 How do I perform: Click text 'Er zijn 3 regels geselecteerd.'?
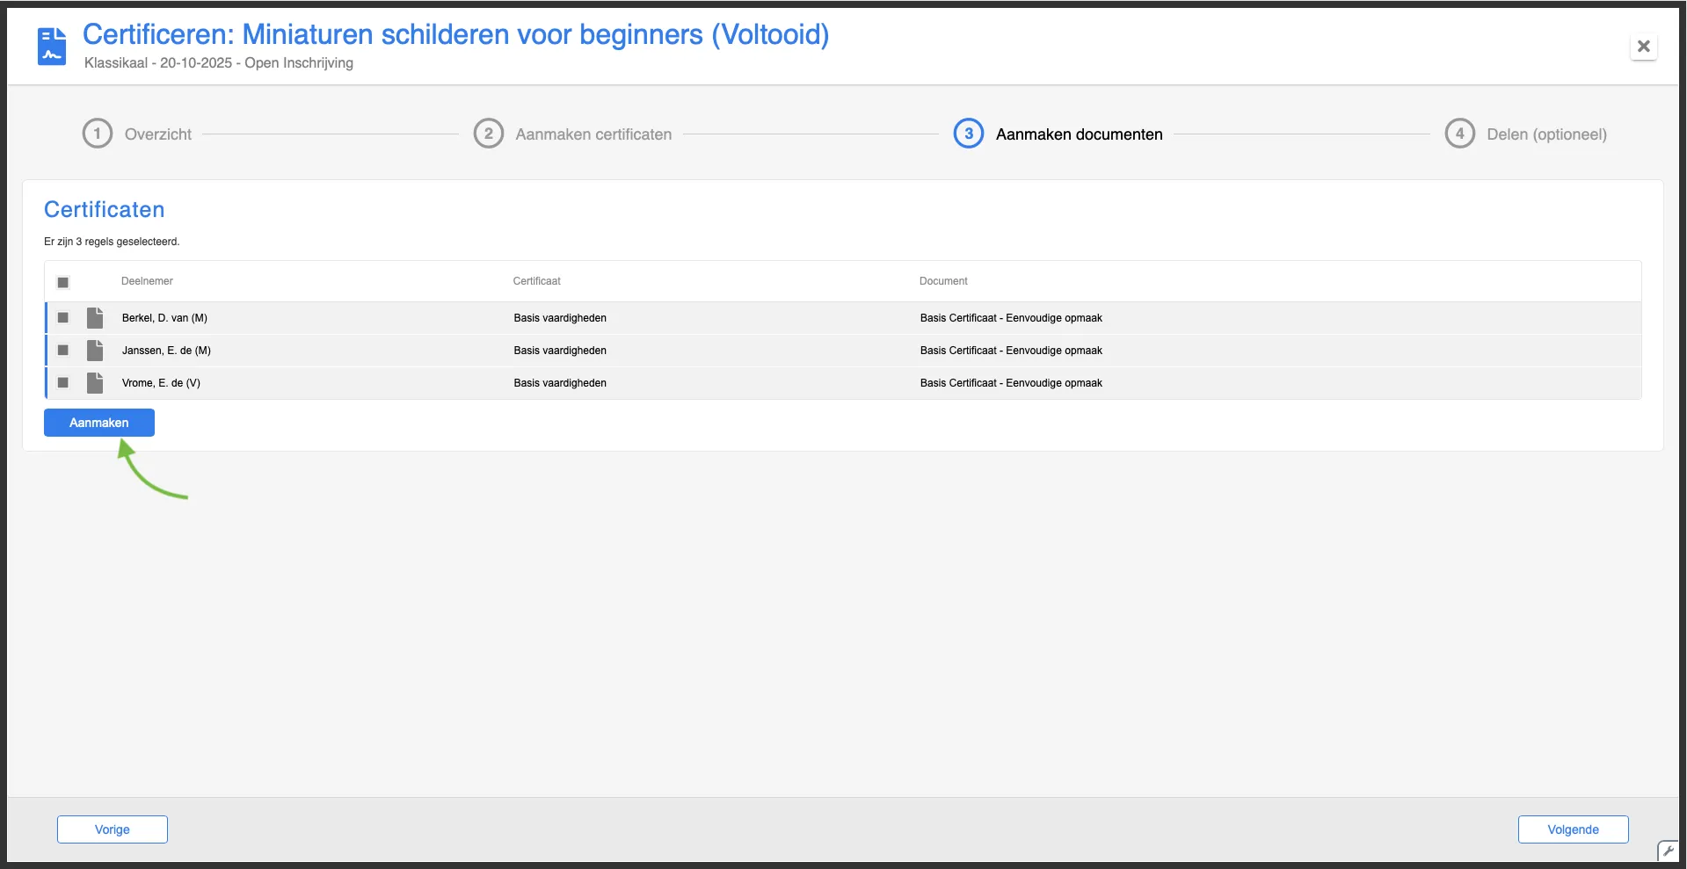(112, 242)
